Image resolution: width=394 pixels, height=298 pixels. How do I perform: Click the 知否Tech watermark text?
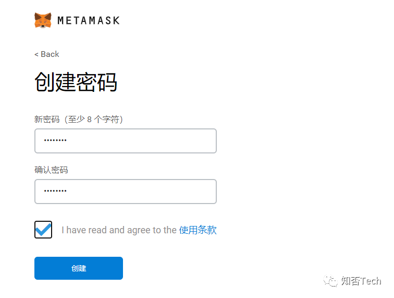click(361, 281)
